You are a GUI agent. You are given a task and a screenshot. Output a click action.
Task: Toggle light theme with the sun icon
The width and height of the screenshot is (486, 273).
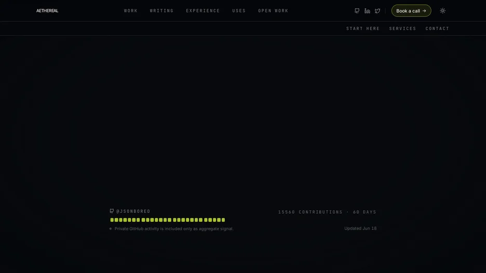pyautogui.click(x=442, y=10)
